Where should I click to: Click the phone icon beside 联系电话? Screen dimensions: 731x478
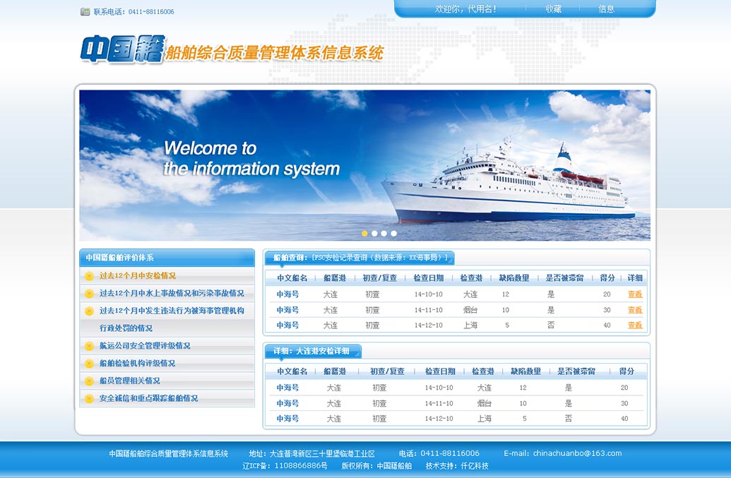85,12
